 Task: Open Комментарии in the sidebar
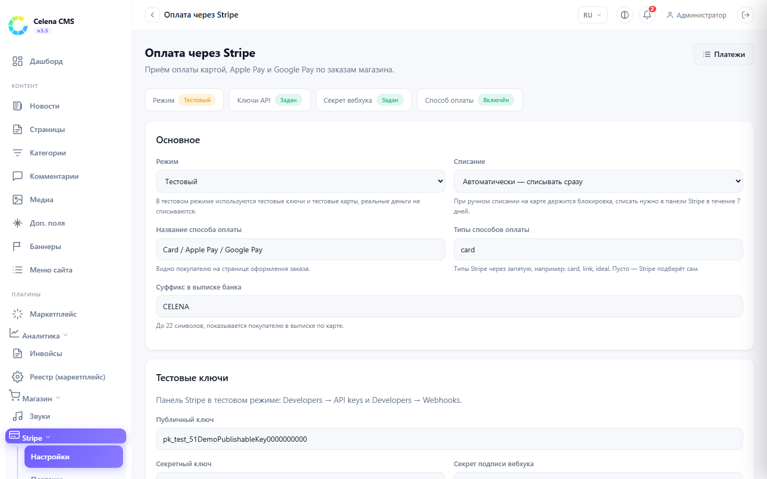66,176
